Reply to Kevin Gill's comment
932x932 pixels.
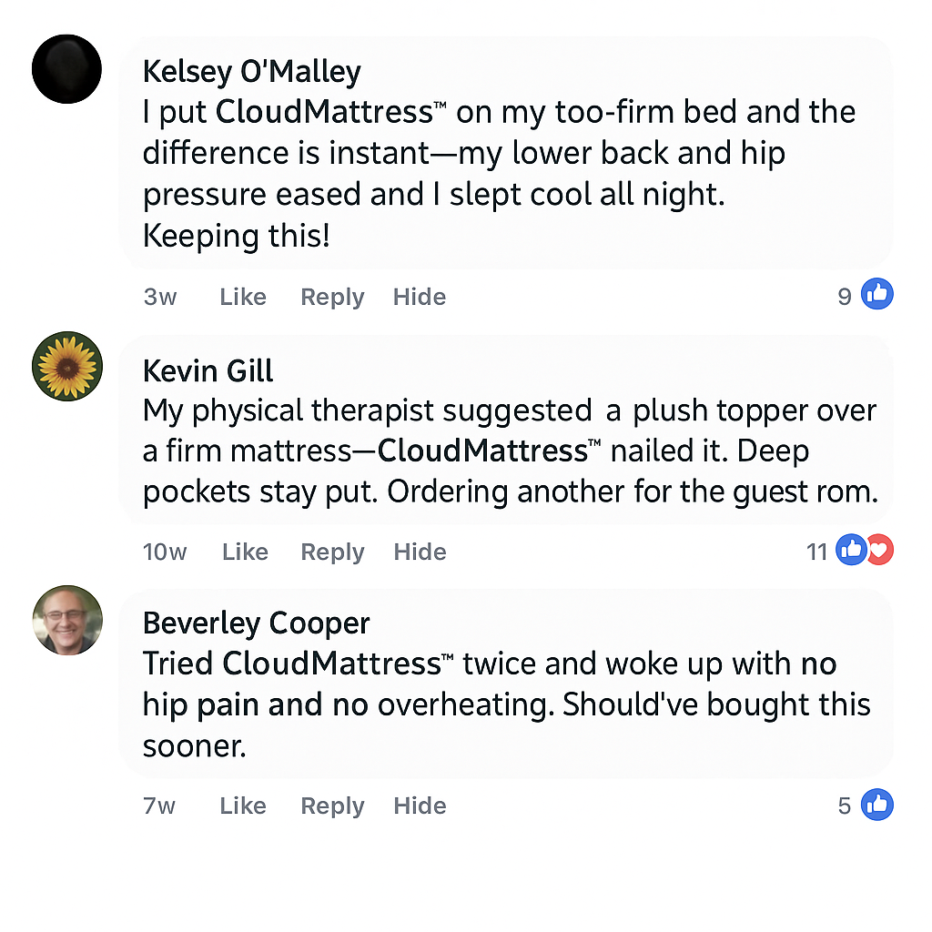click(x=332, y=552)
